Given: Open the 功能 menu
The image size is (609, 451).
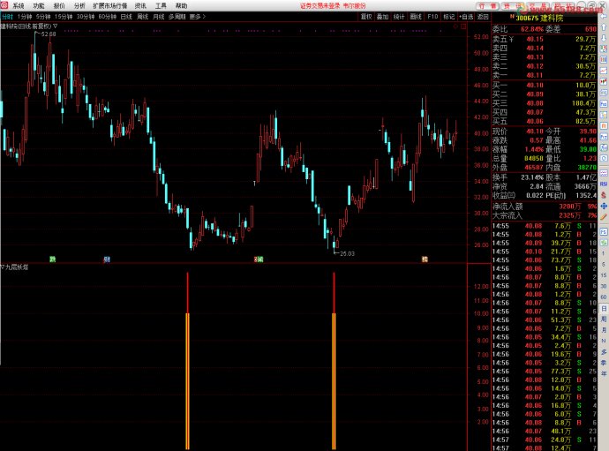Looking at the screenshot, I should tap(39, 6).
